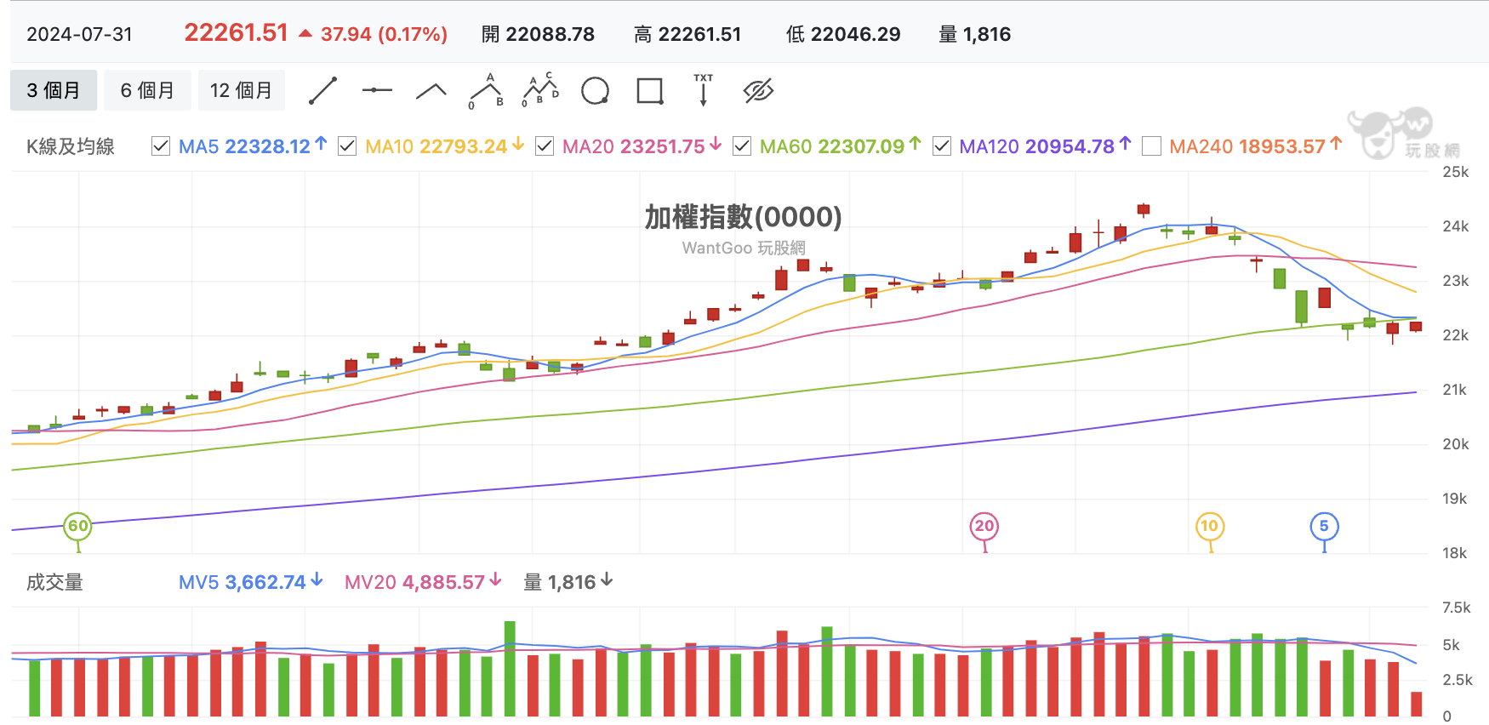Switch chart range to 12 個月
Image resolution: width=1489 pixels, height=725 pixels.
click(242, 90)
